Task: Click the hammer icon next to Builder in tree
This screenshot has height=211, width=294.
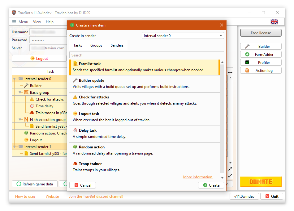Action: pyautogui.click(x=26, y=85)
